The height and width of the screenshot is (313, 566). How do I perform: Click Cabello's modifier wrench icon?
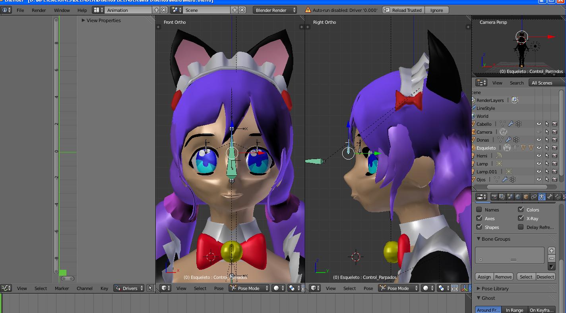tap(511, 124)
